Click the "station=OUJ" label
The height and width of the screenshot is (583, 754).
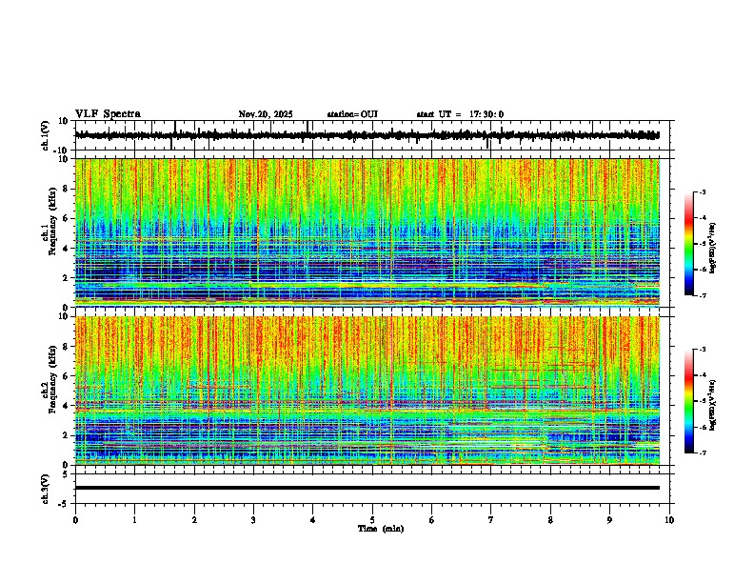tap(352, 114)
